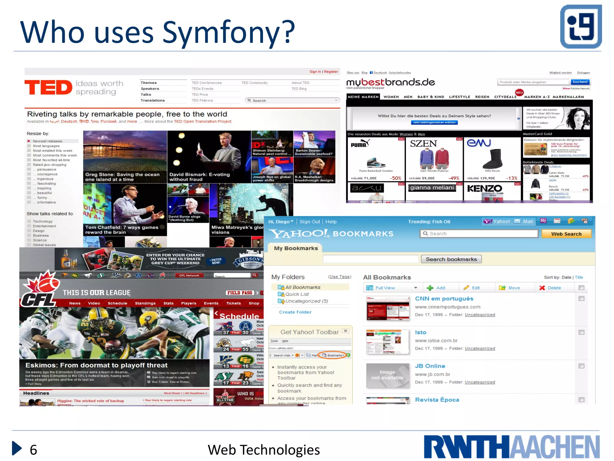Click the SZEN brand logo
This screenshot has width=614, height=461.
point(423,144)
